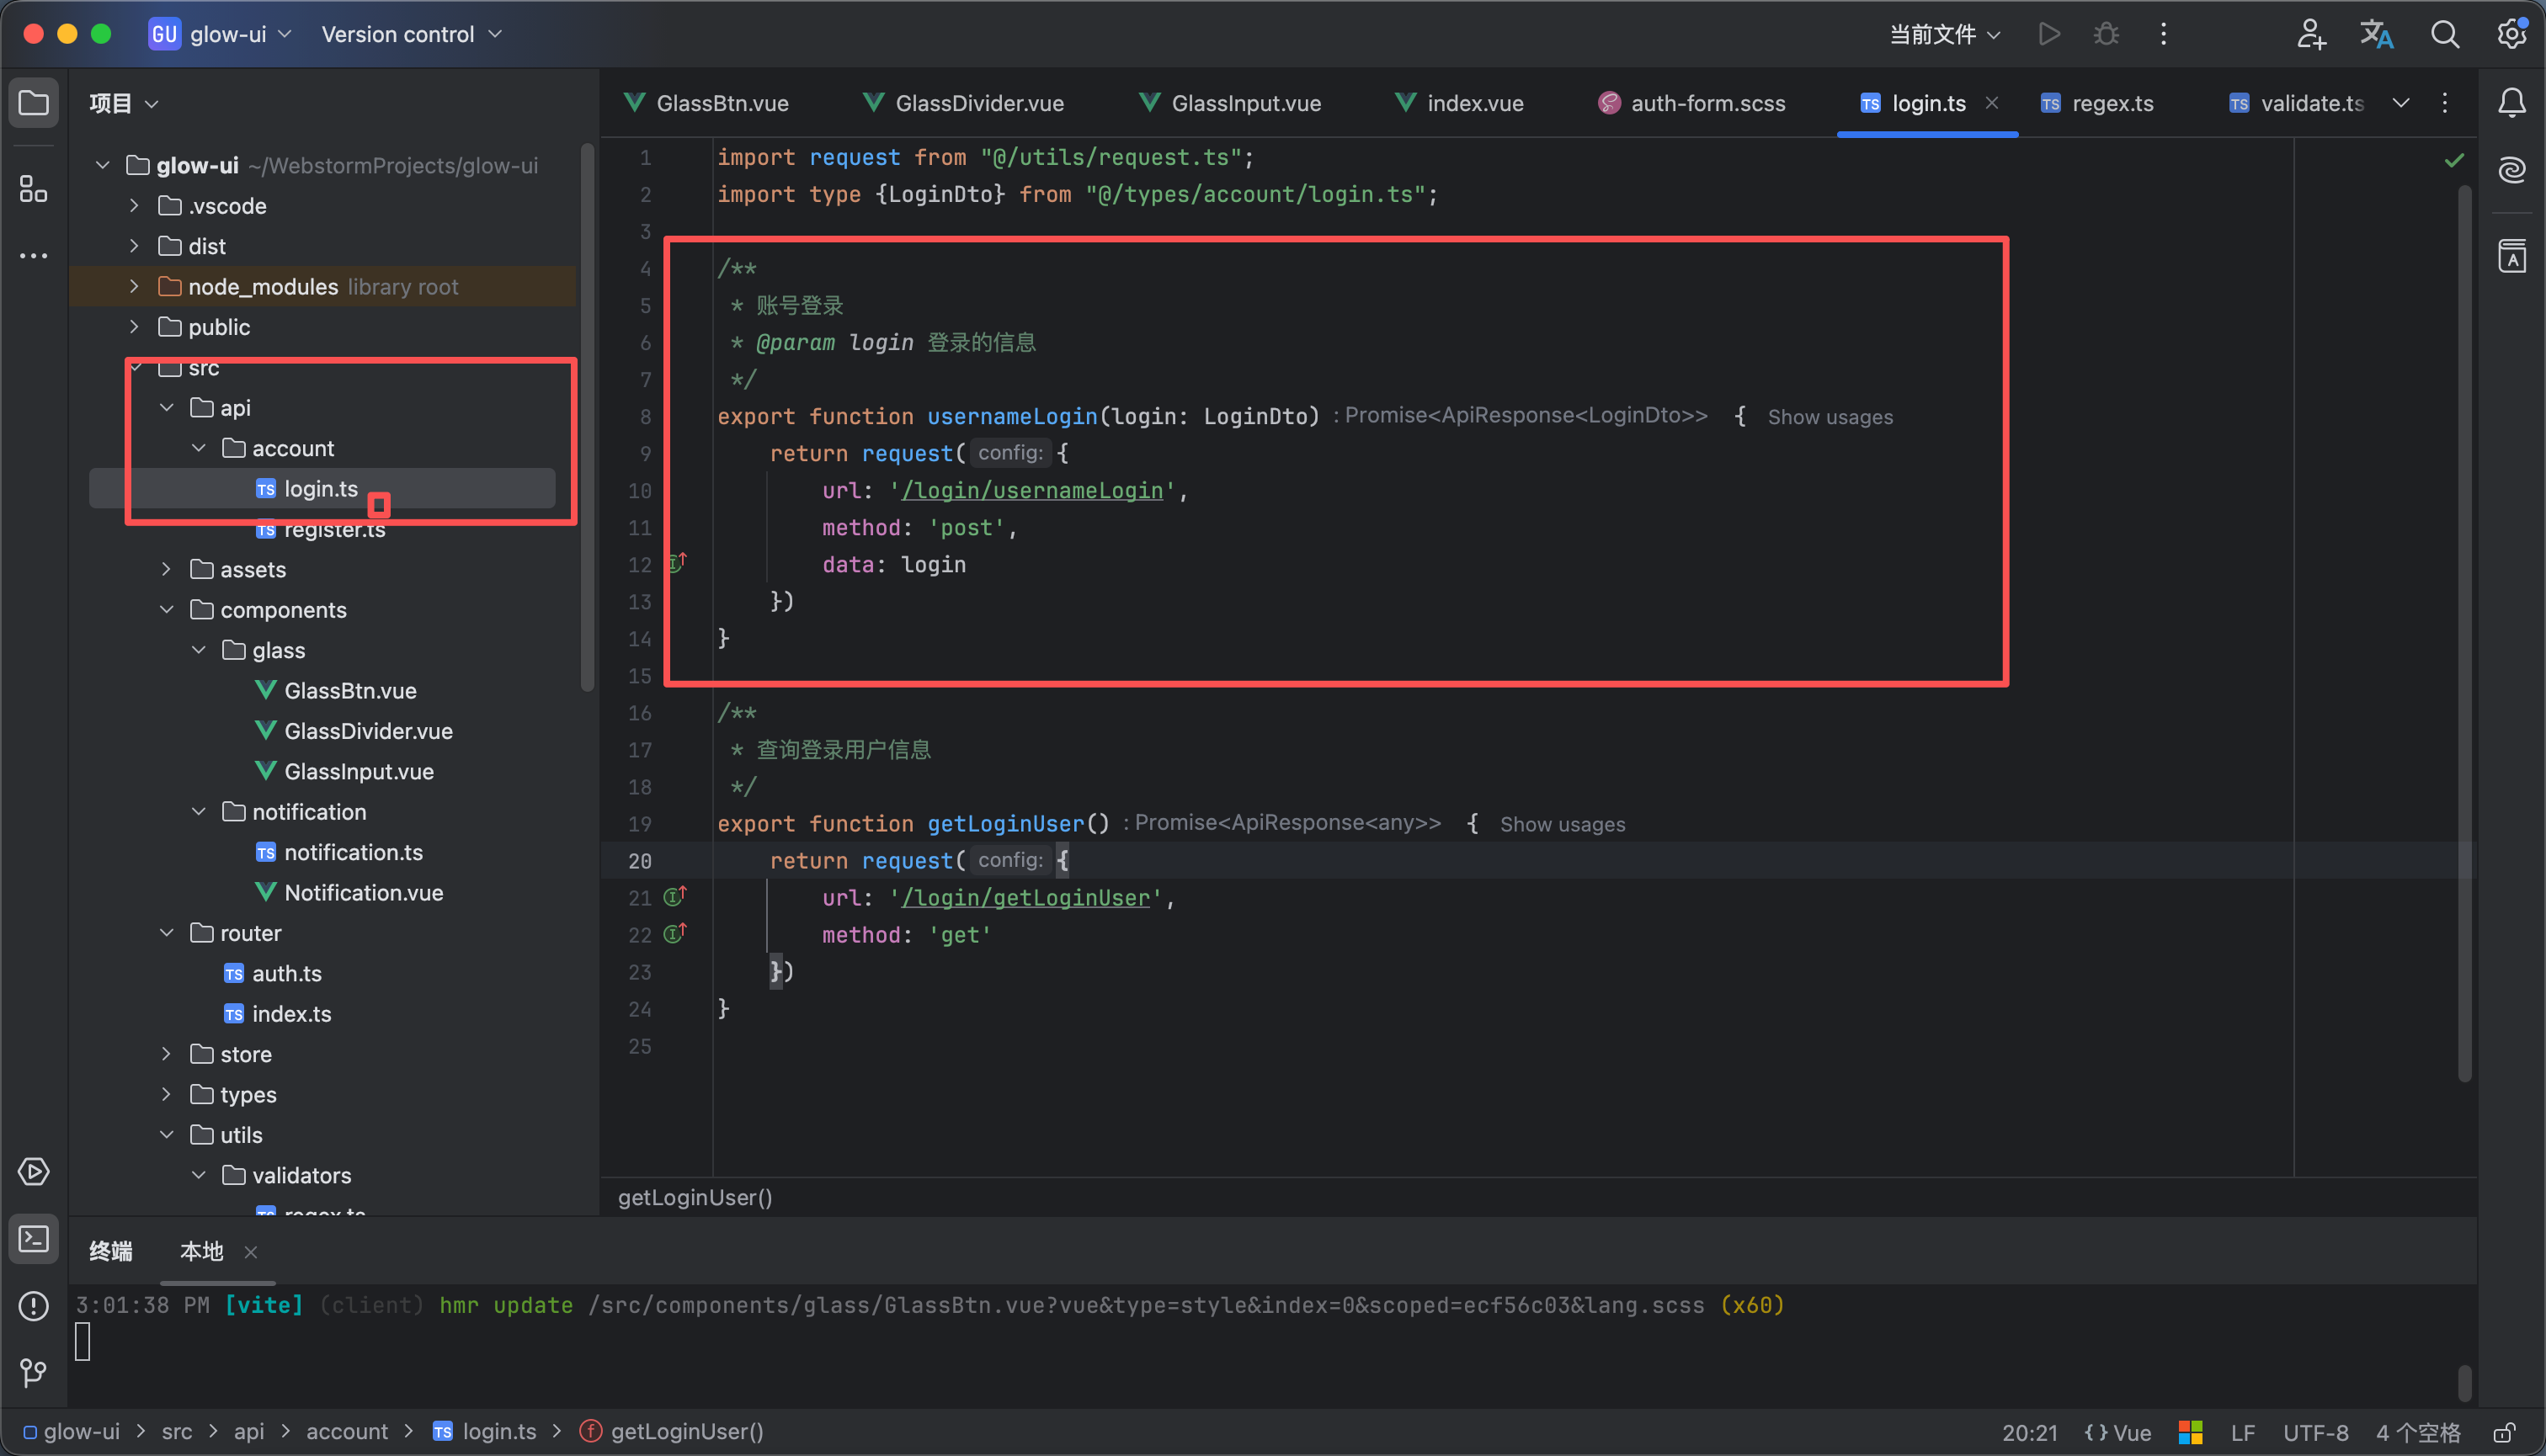
Task: Click the translate icon in title bar
Action: pyautogui.click(x=2377, y=34)
